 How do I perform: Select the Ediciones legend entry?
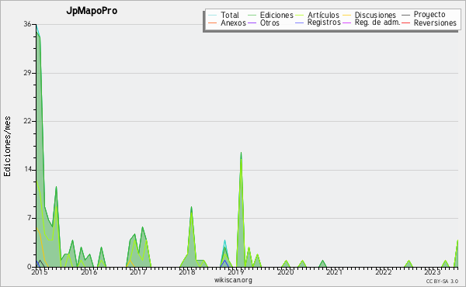click(x=270, y=15)
